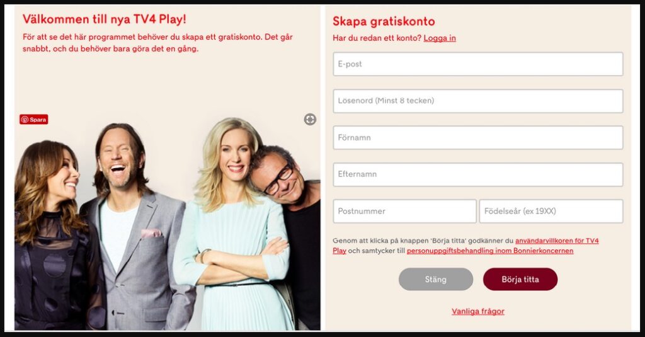Image resolution: width=645 pixels, height=337 pixels.
Task: Select the Födelseår birth year field
Action: [x=551, y=211]
